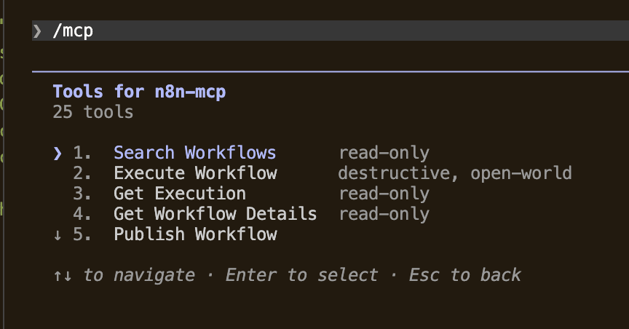Click the read-only tag of Search Workflows

click(384, 154)
